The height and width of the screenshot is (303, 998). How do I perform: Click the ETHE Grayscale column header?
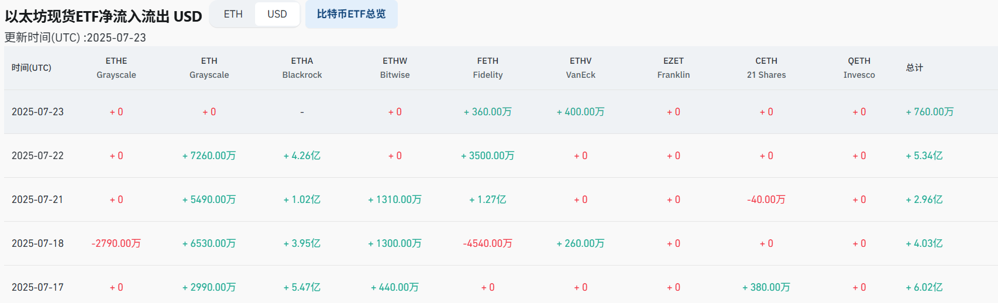click(x=116, y=68)
